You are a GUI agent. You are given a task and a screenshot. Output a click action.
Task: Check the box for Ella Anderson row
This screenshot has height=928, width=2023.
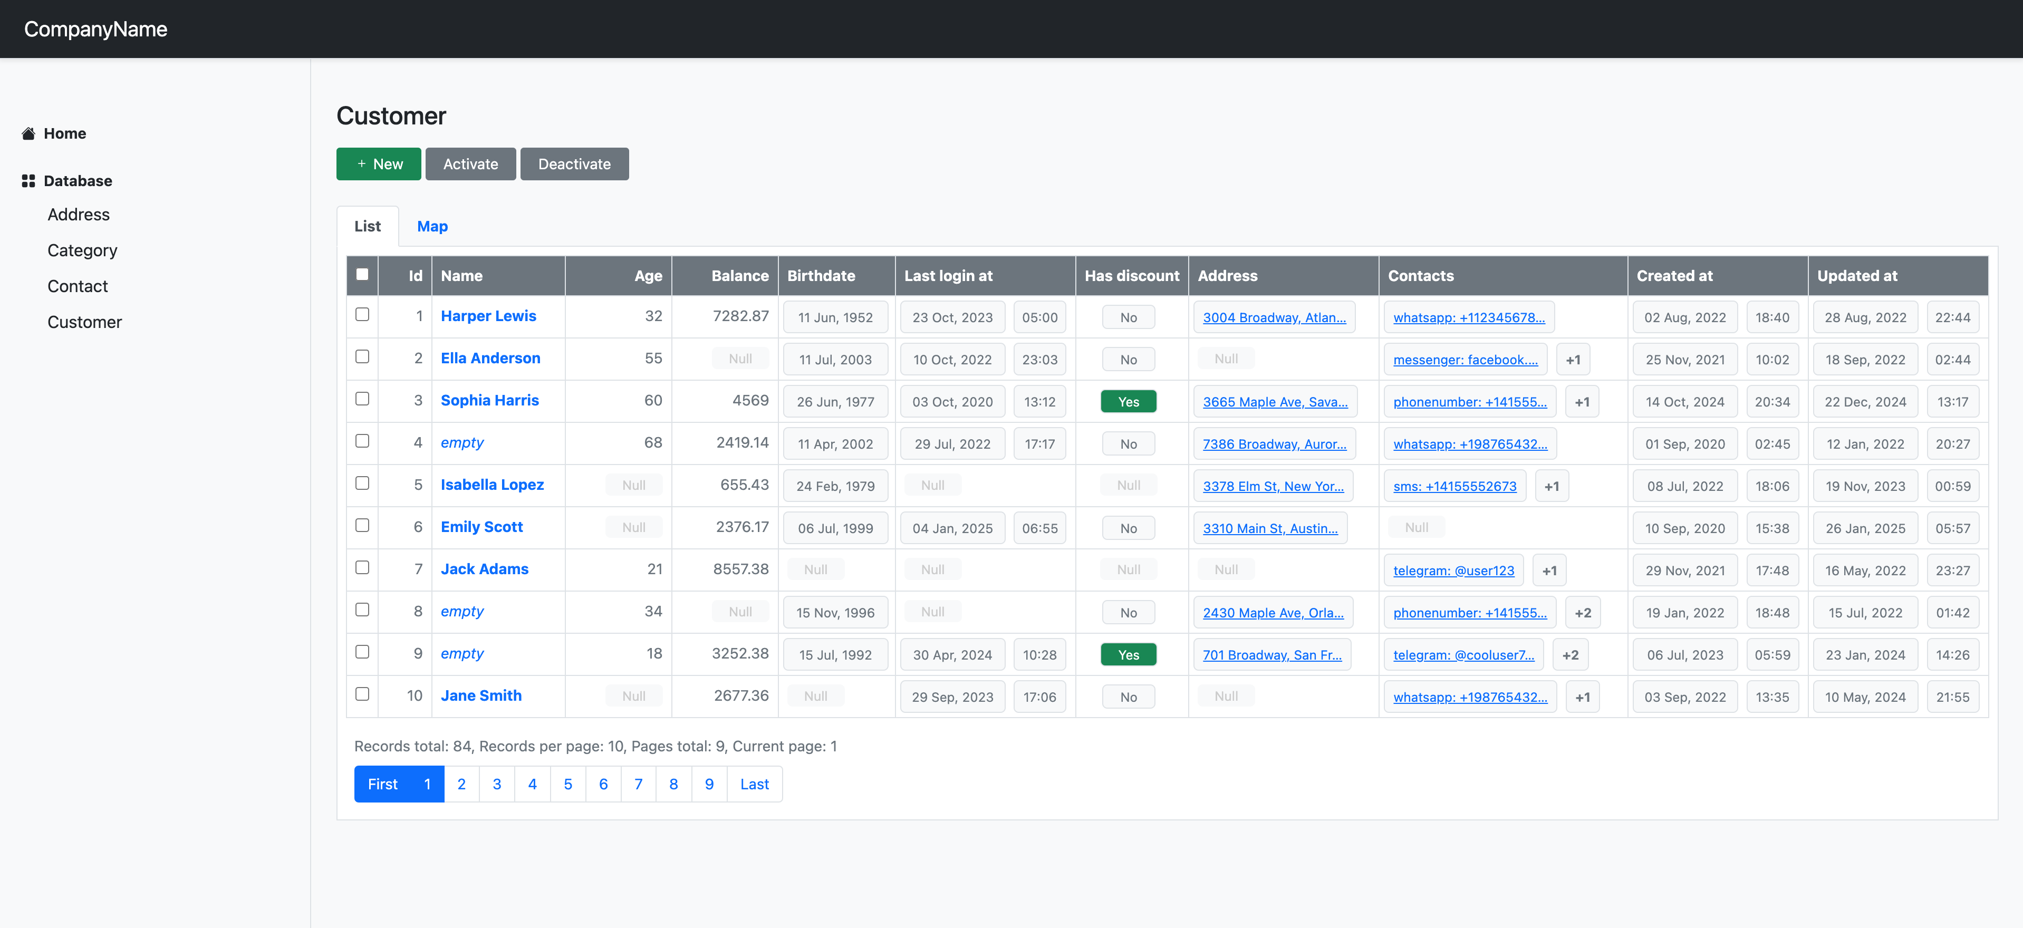[362, 356]
